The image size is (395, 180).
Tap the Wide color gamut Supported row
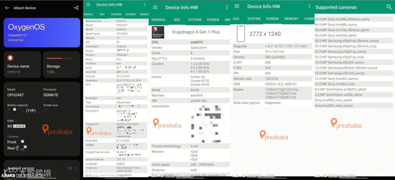pos(273,102)
